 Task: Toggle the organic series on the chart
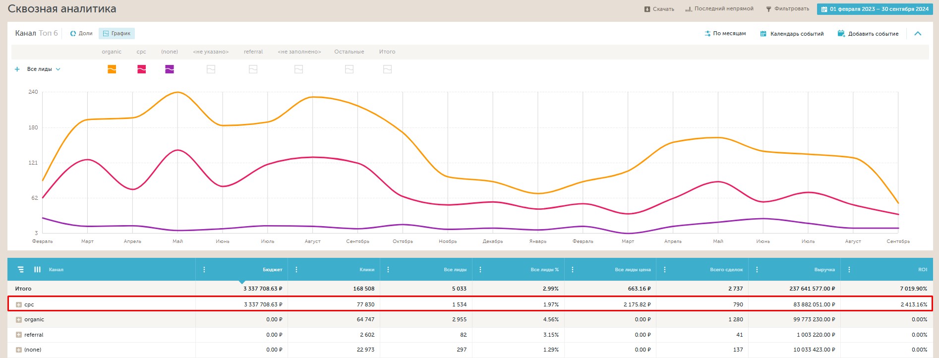pyautogui.click(x=112, y=69)
